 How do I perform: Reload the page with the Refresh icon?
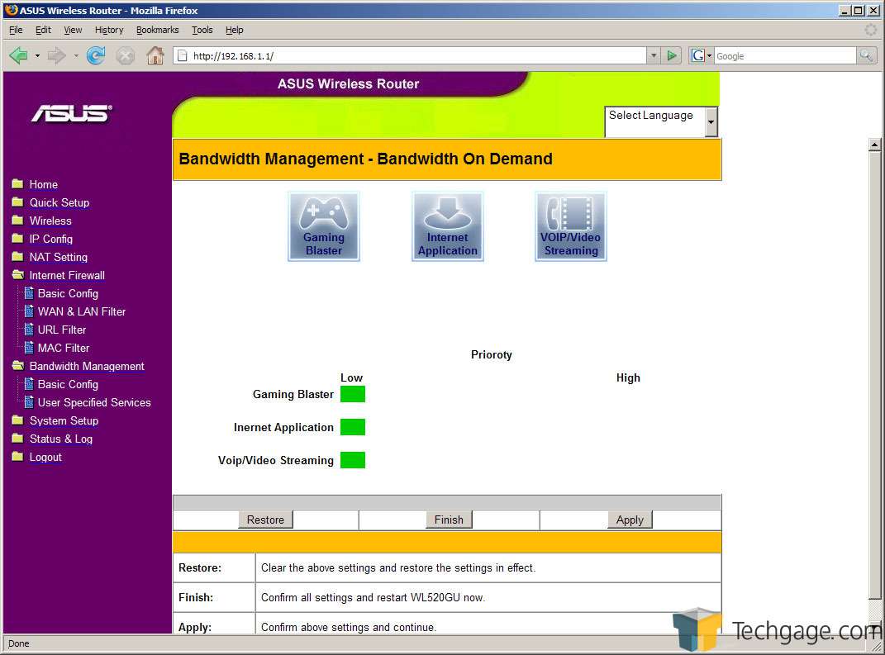(96, 55)
